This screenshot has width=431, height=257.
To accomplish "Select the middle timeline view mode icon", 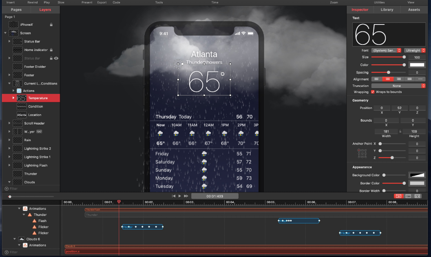I will 408,196.
